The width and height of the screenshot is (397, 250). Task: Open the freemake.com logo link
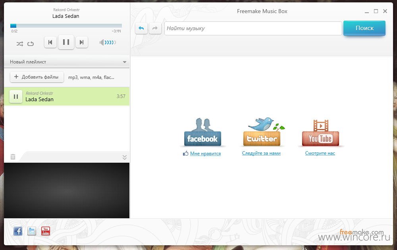point(362,232)
